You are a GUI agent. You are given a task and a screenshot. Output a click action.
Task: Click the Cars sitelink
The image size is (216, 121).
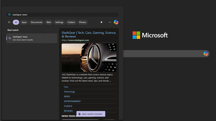coord(66,87)
